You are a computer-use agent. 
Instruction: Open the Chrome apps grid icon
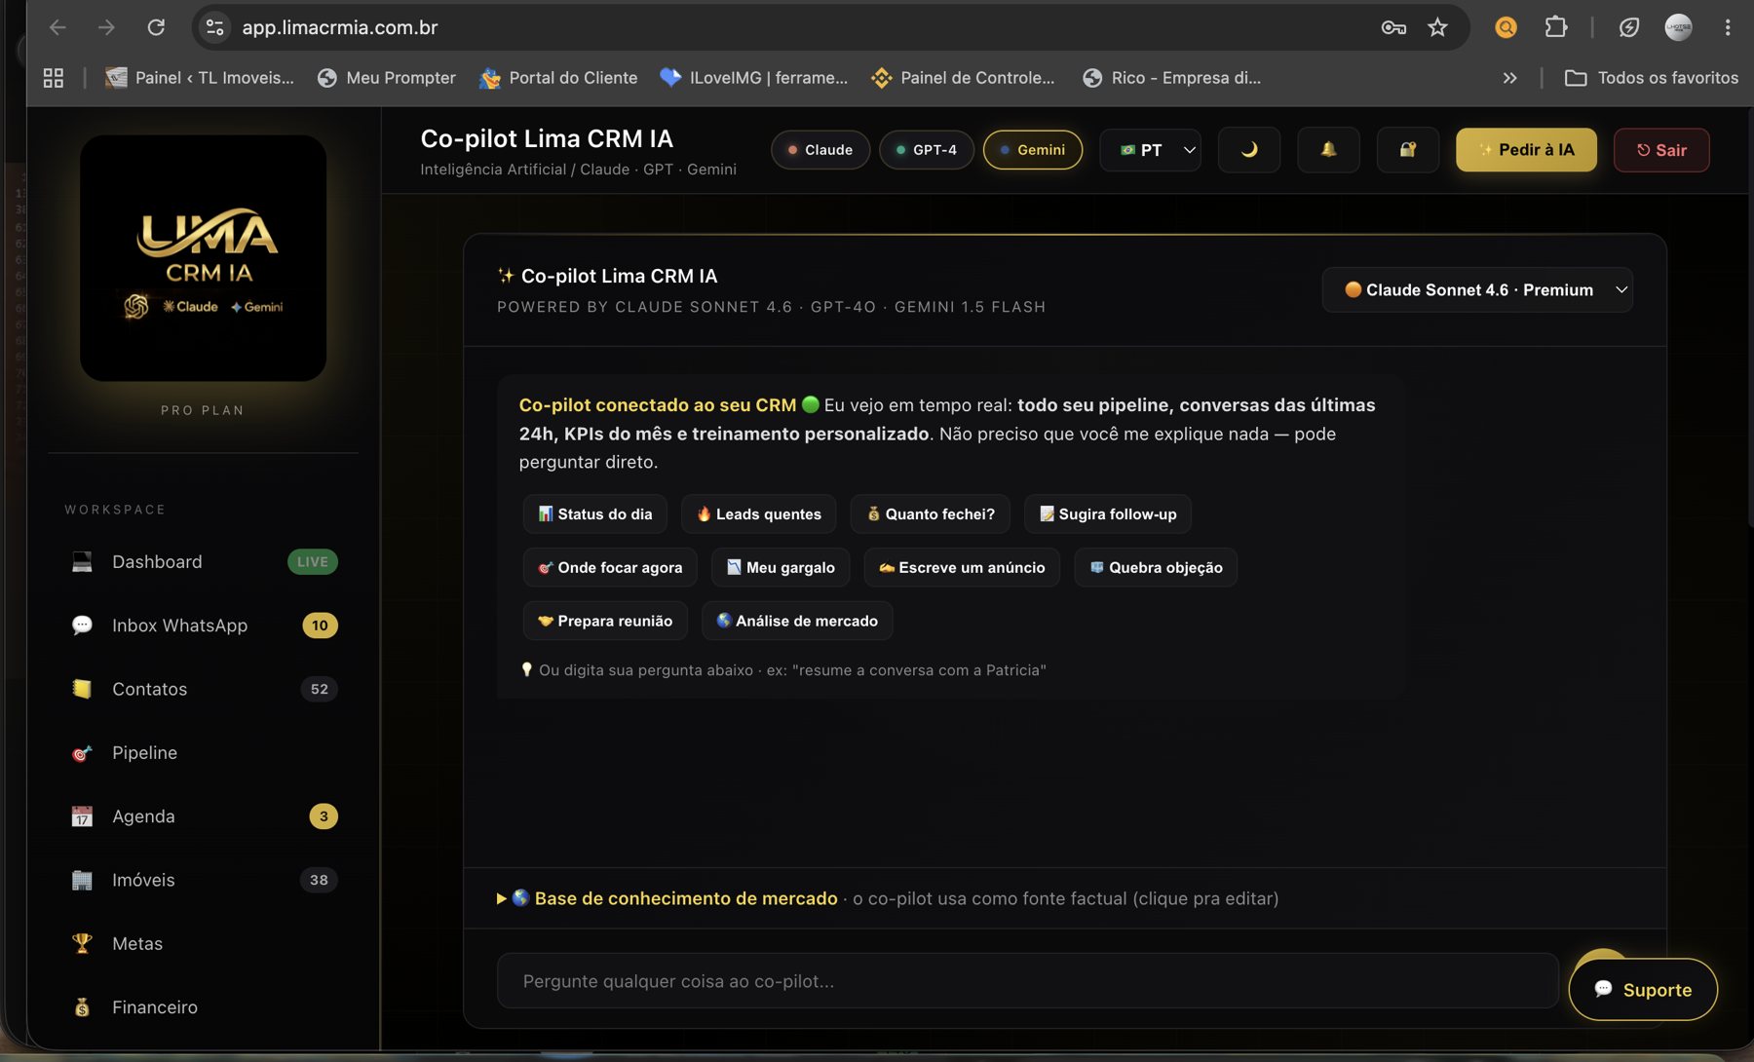(54, 78)
